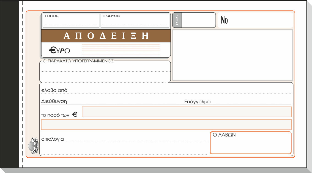Click the € symbol after 'το ποσό των'
This screenshot has width=312, height=173.
(x=75, y=115)
